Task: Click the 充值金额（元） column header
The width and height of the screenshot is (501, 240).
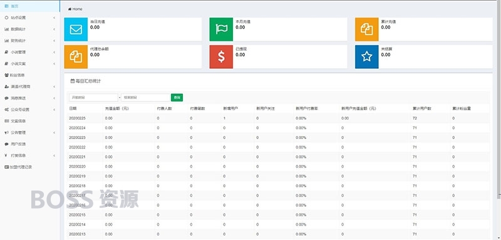Action: pyautogui.click(x=117, y=108)
